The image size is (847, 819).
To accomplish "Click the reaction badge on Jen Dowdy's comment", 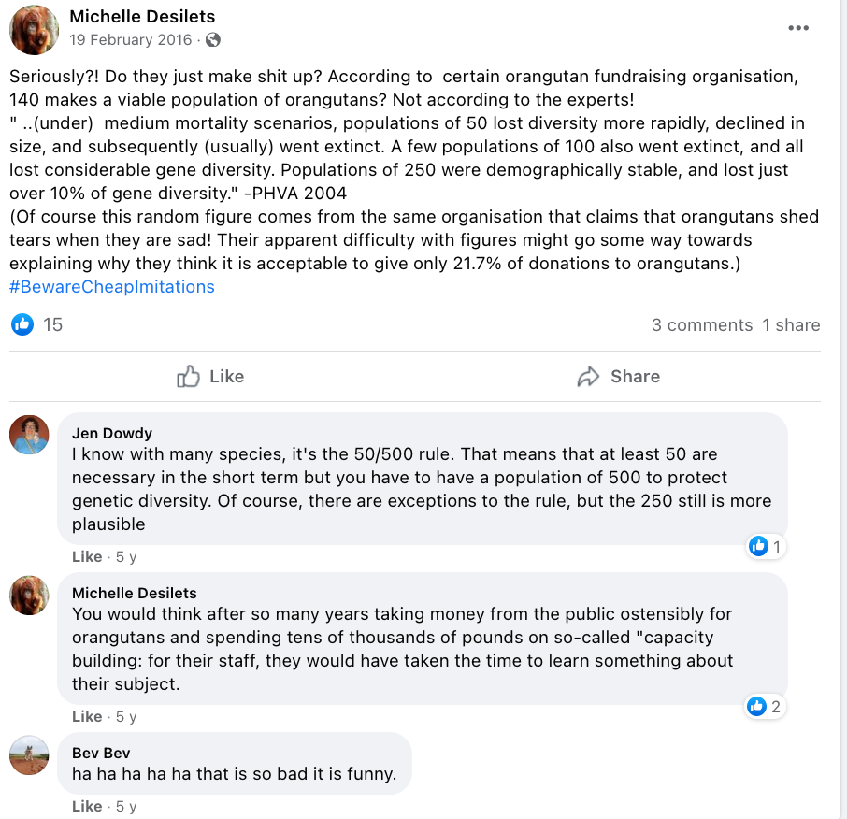I will point(766,546).
